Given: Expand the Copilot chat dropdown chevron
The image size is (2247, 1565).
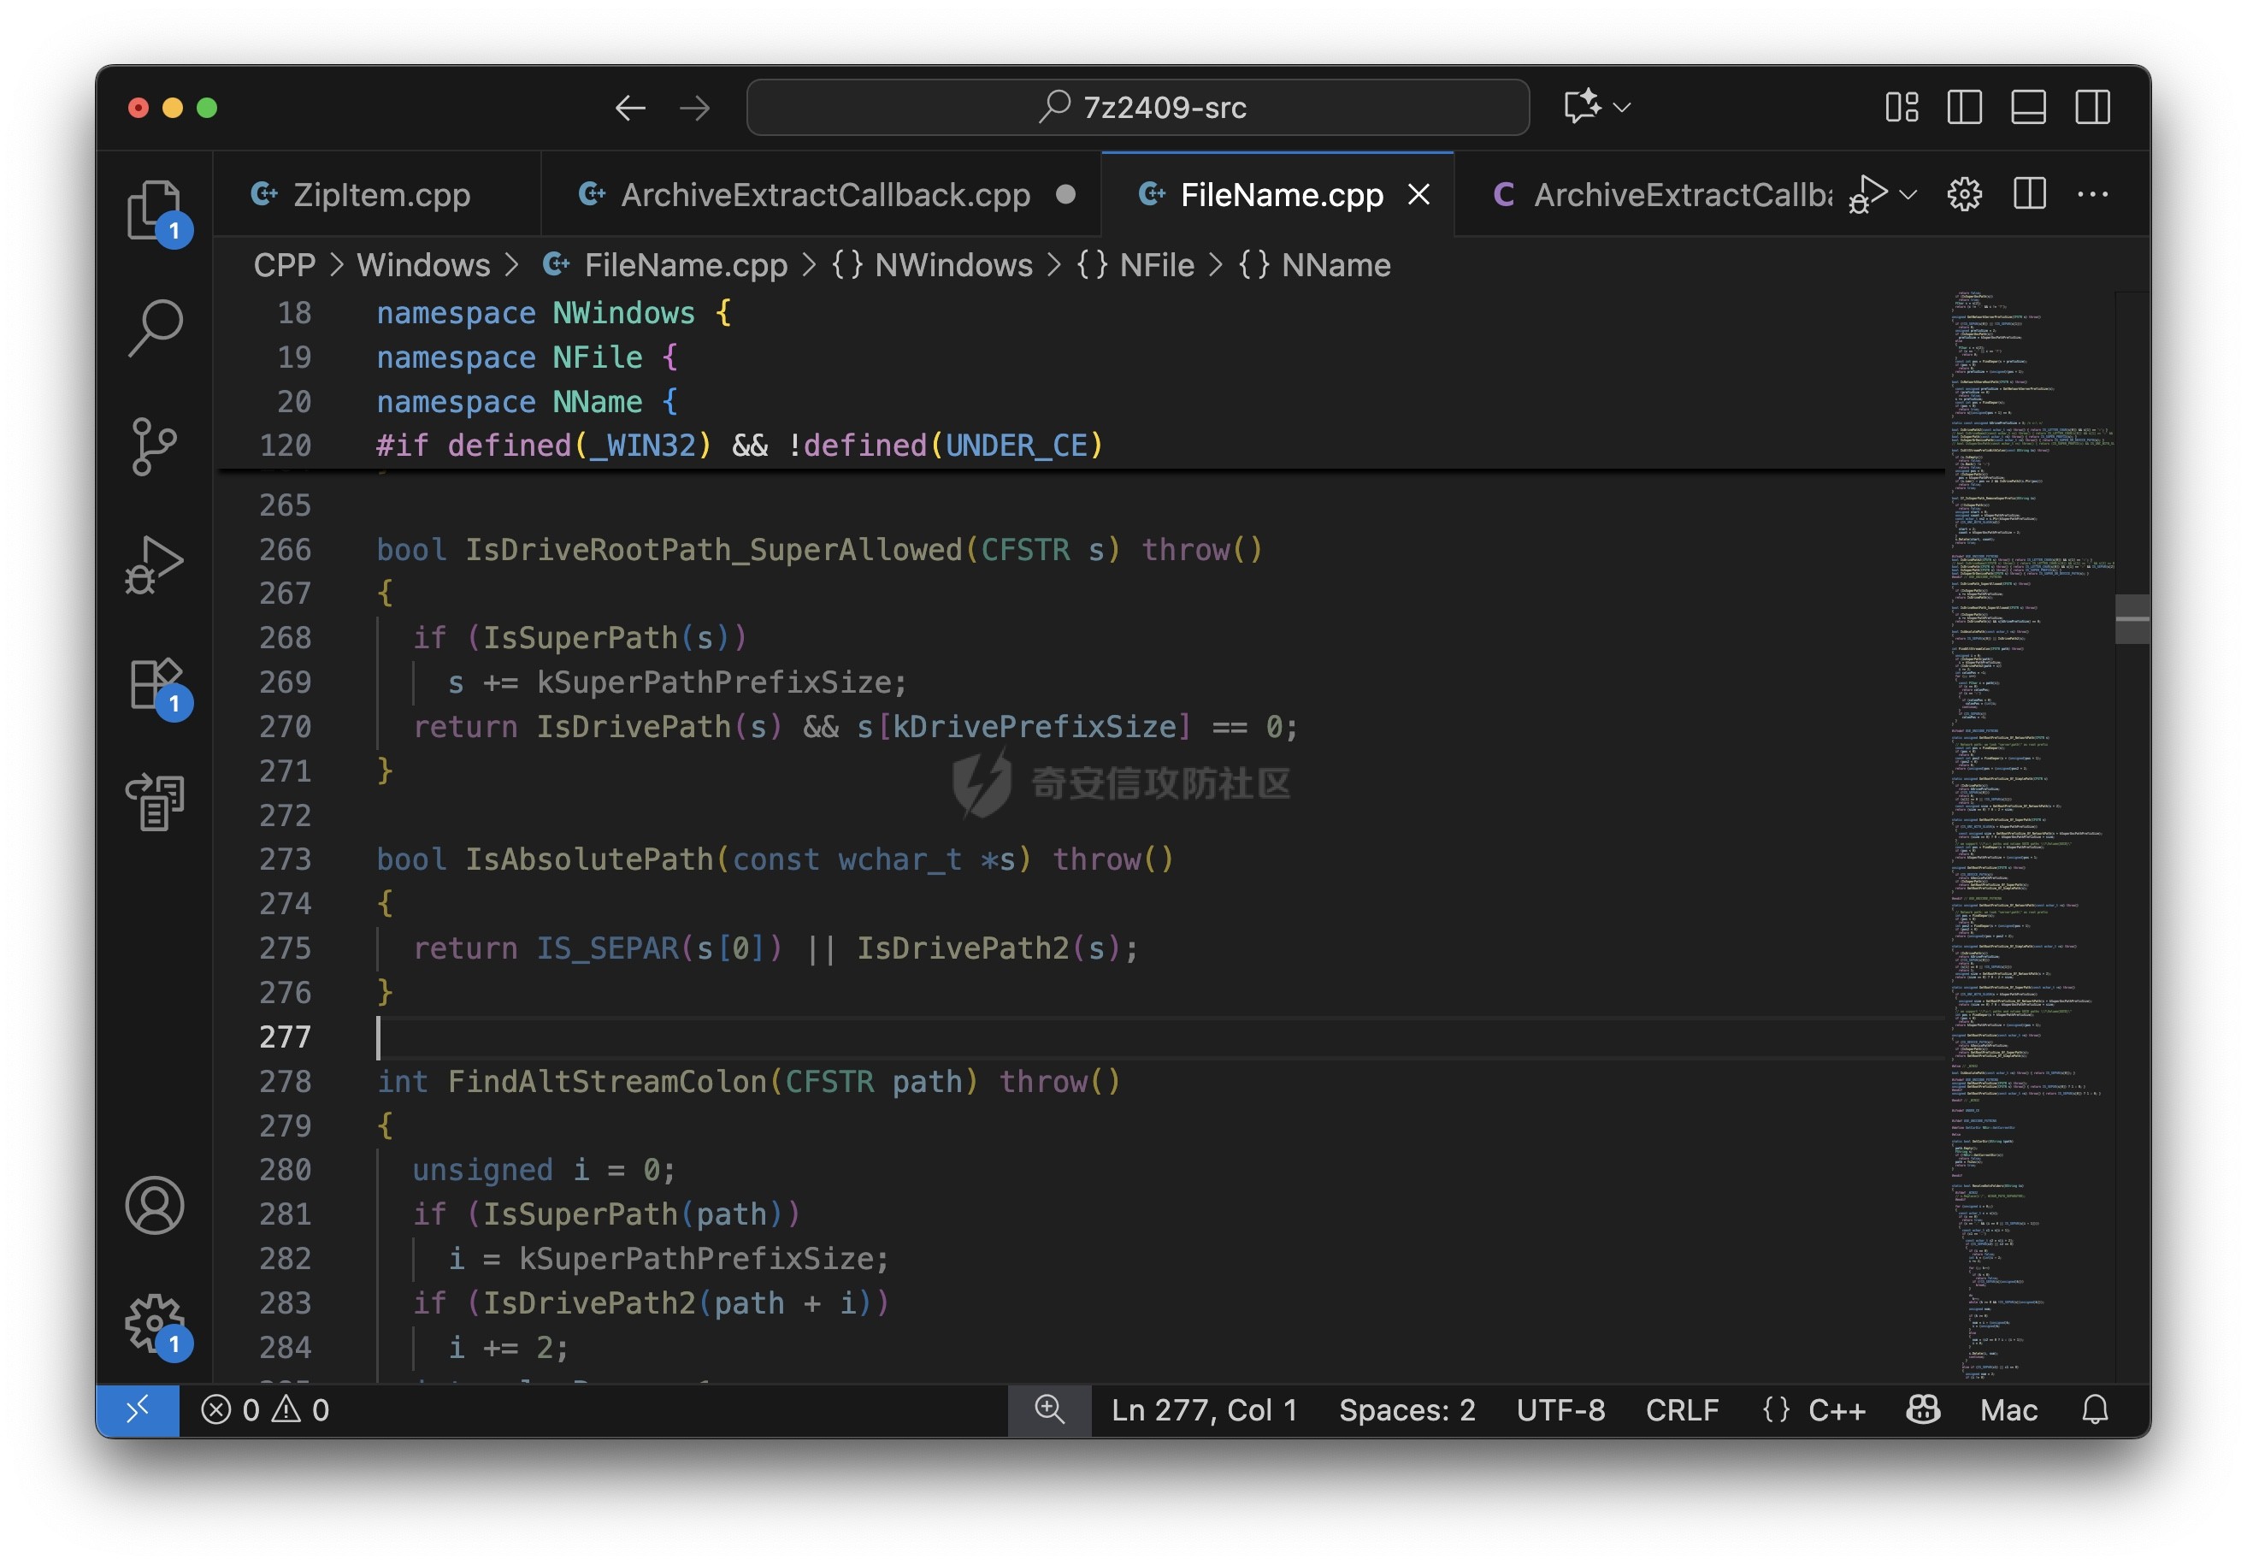Looking at the screenshot, I should 1622,107.
